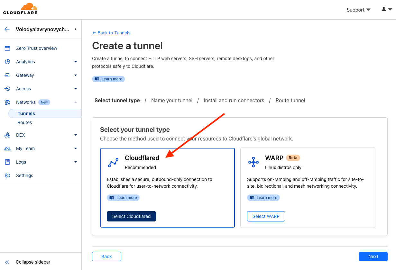Click the Gateway sidebar icon
396x270 pixels.
coord(7,75)
